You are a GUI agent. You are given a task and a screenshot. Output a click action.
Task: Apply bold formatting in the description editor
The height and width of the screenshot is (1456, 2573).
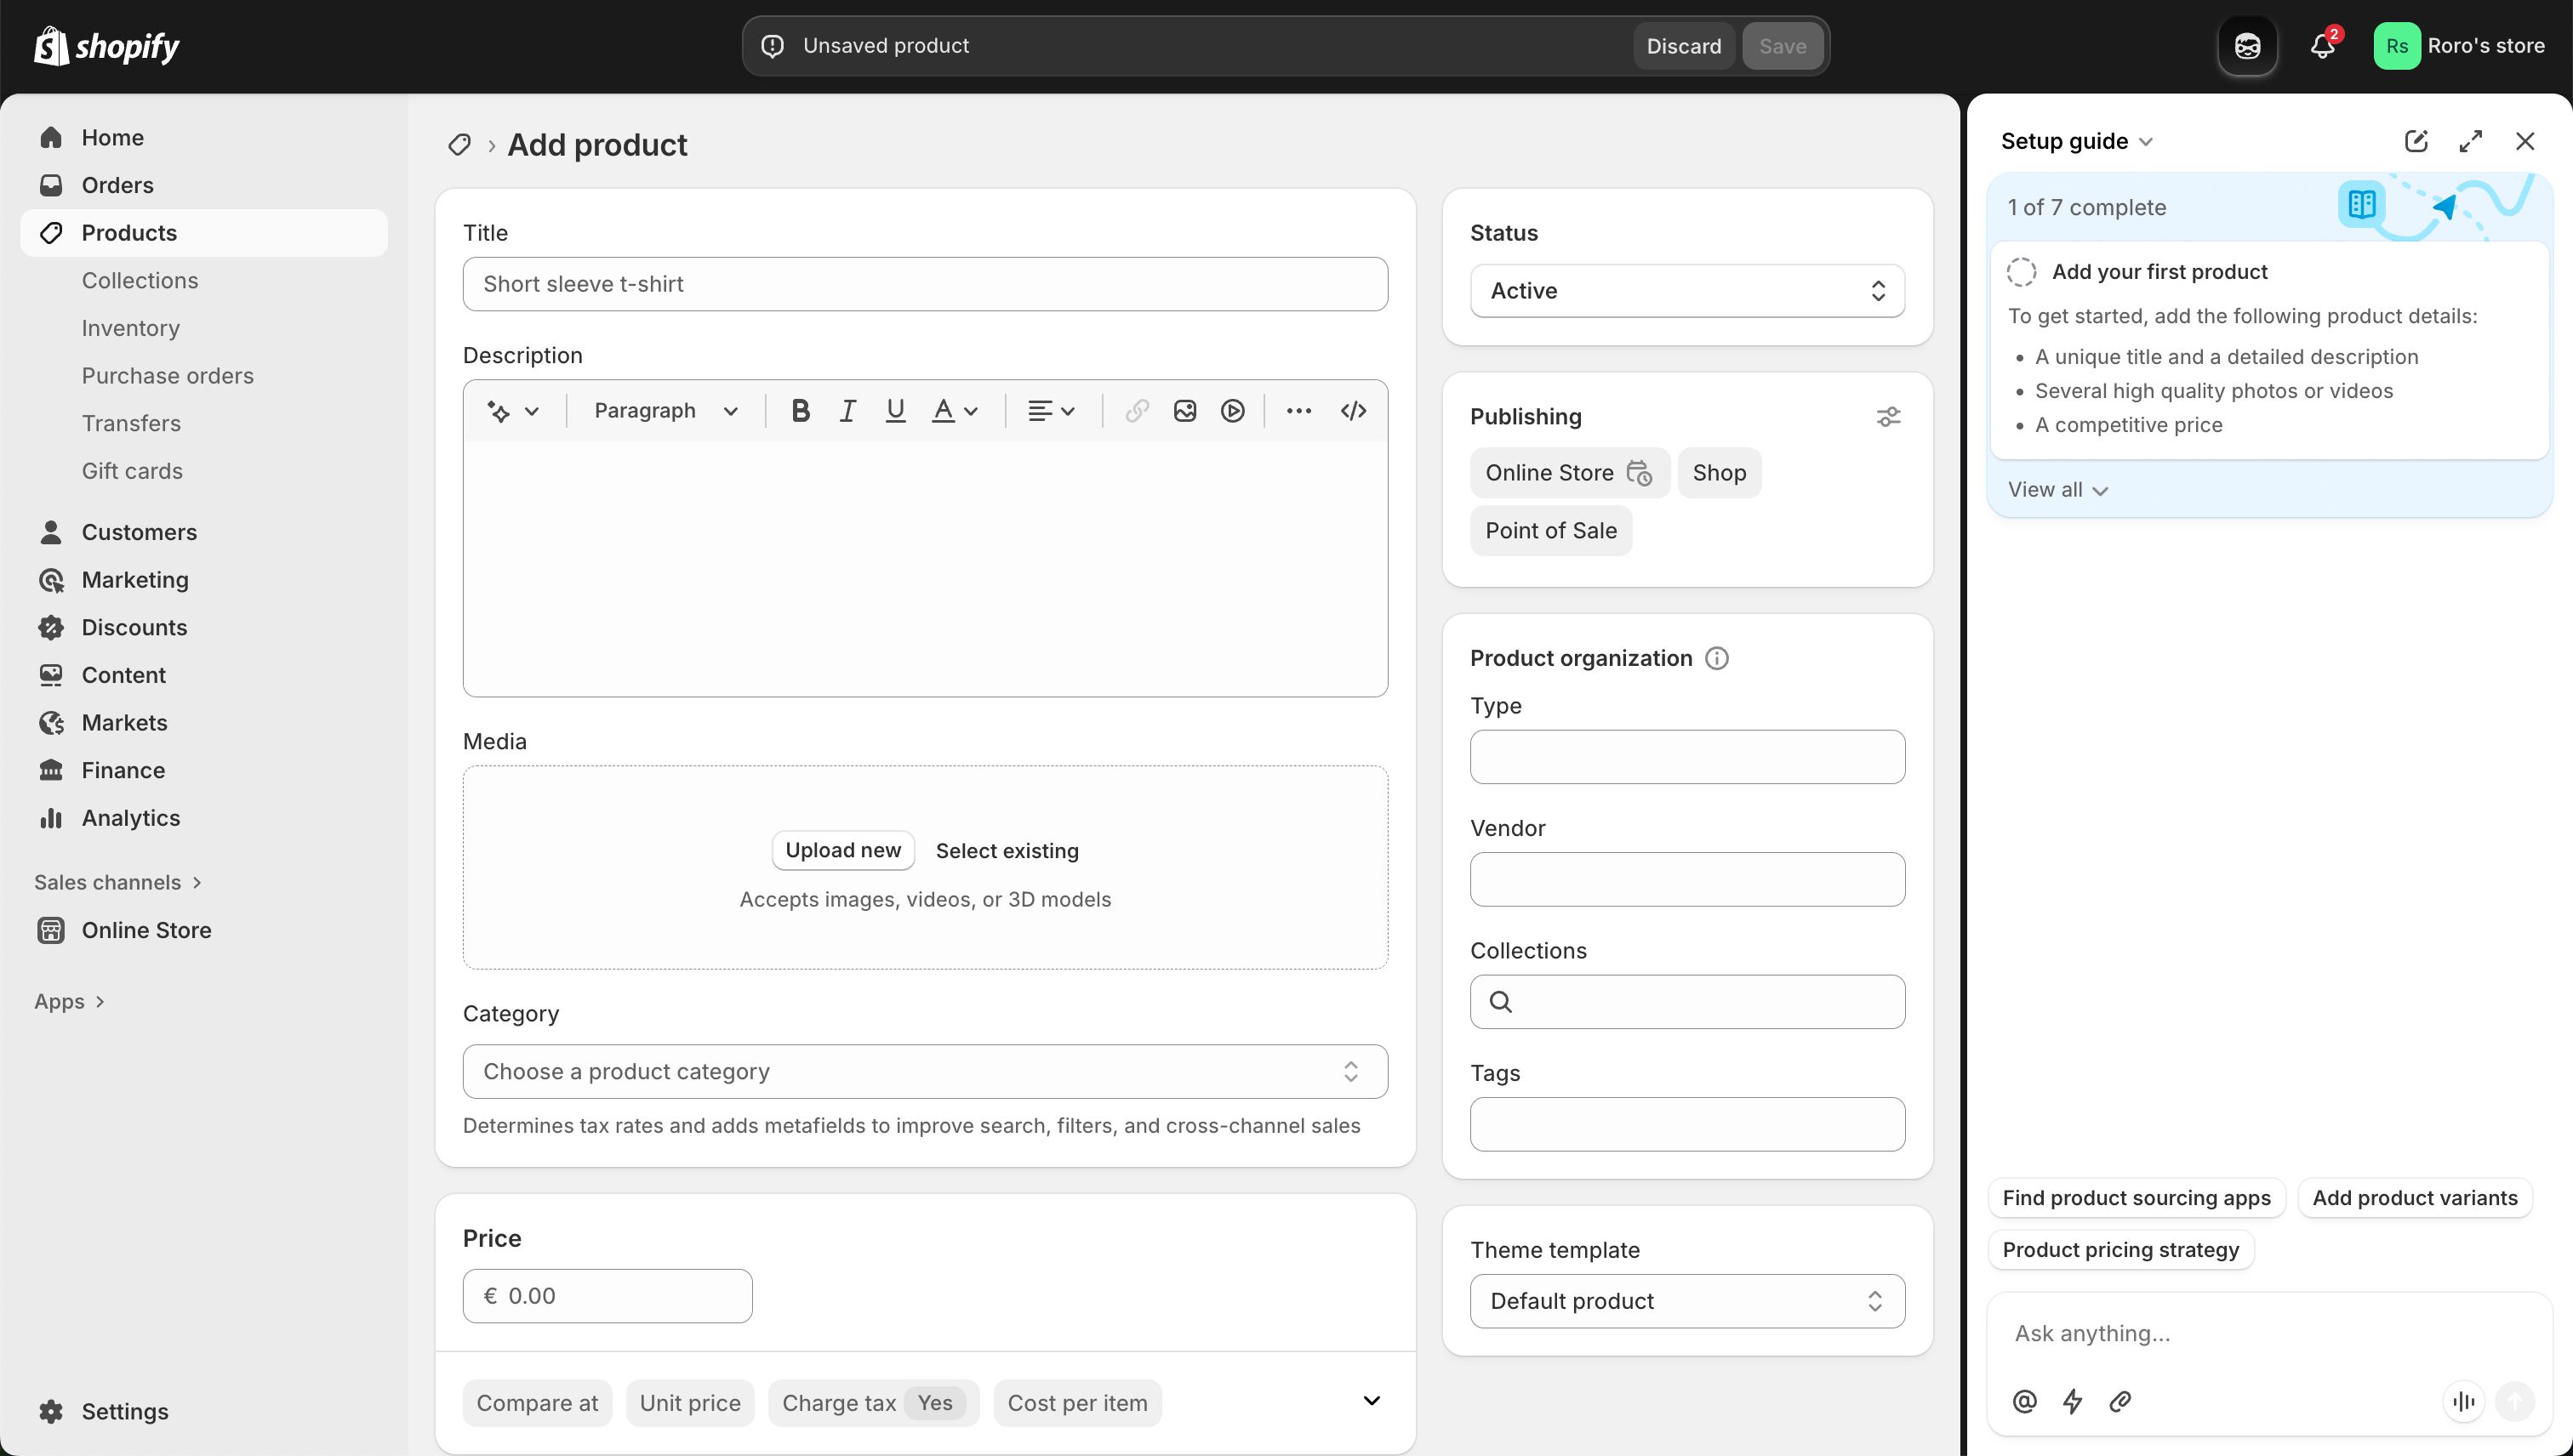tap(801, 410)
